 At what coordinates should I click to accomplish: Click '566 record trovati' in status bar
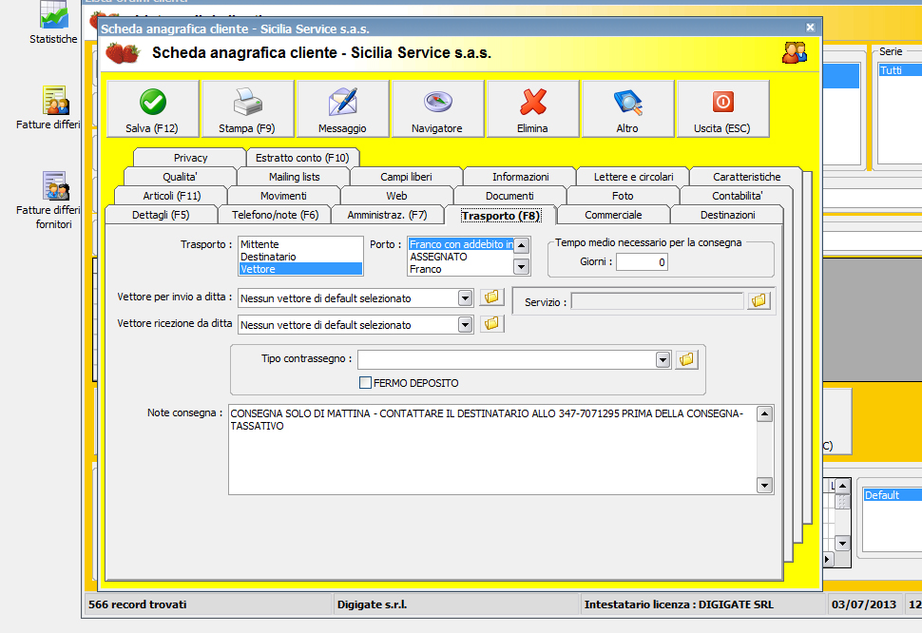[x=138, y=604]
